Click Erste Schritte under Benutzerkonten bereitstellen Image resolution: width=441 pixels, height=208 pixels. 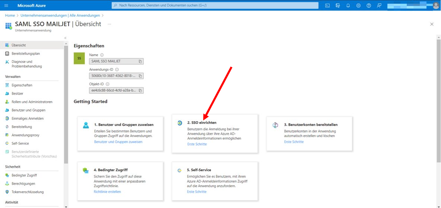(x=294, y=142)
